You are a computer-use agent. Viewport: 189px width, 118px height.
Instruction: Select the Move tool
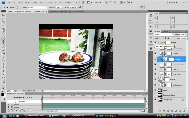3,15
